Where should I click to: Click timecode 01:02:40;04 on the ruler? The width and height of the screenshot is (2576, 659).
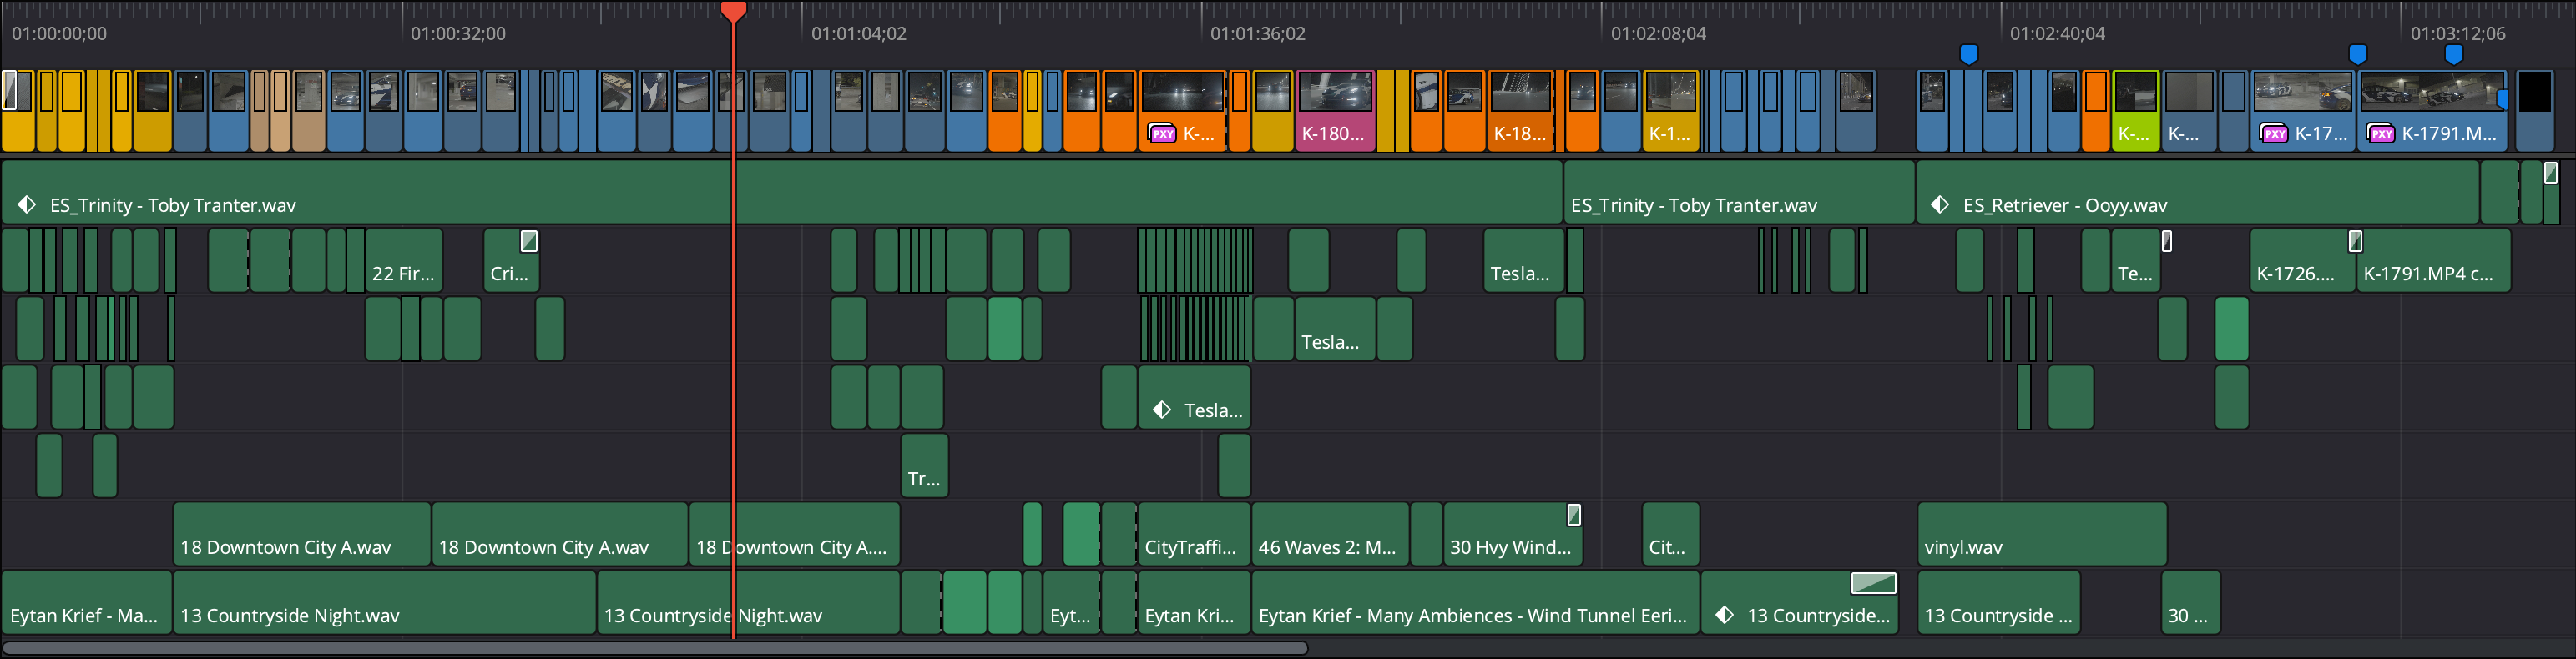[x=2058, y=34]
